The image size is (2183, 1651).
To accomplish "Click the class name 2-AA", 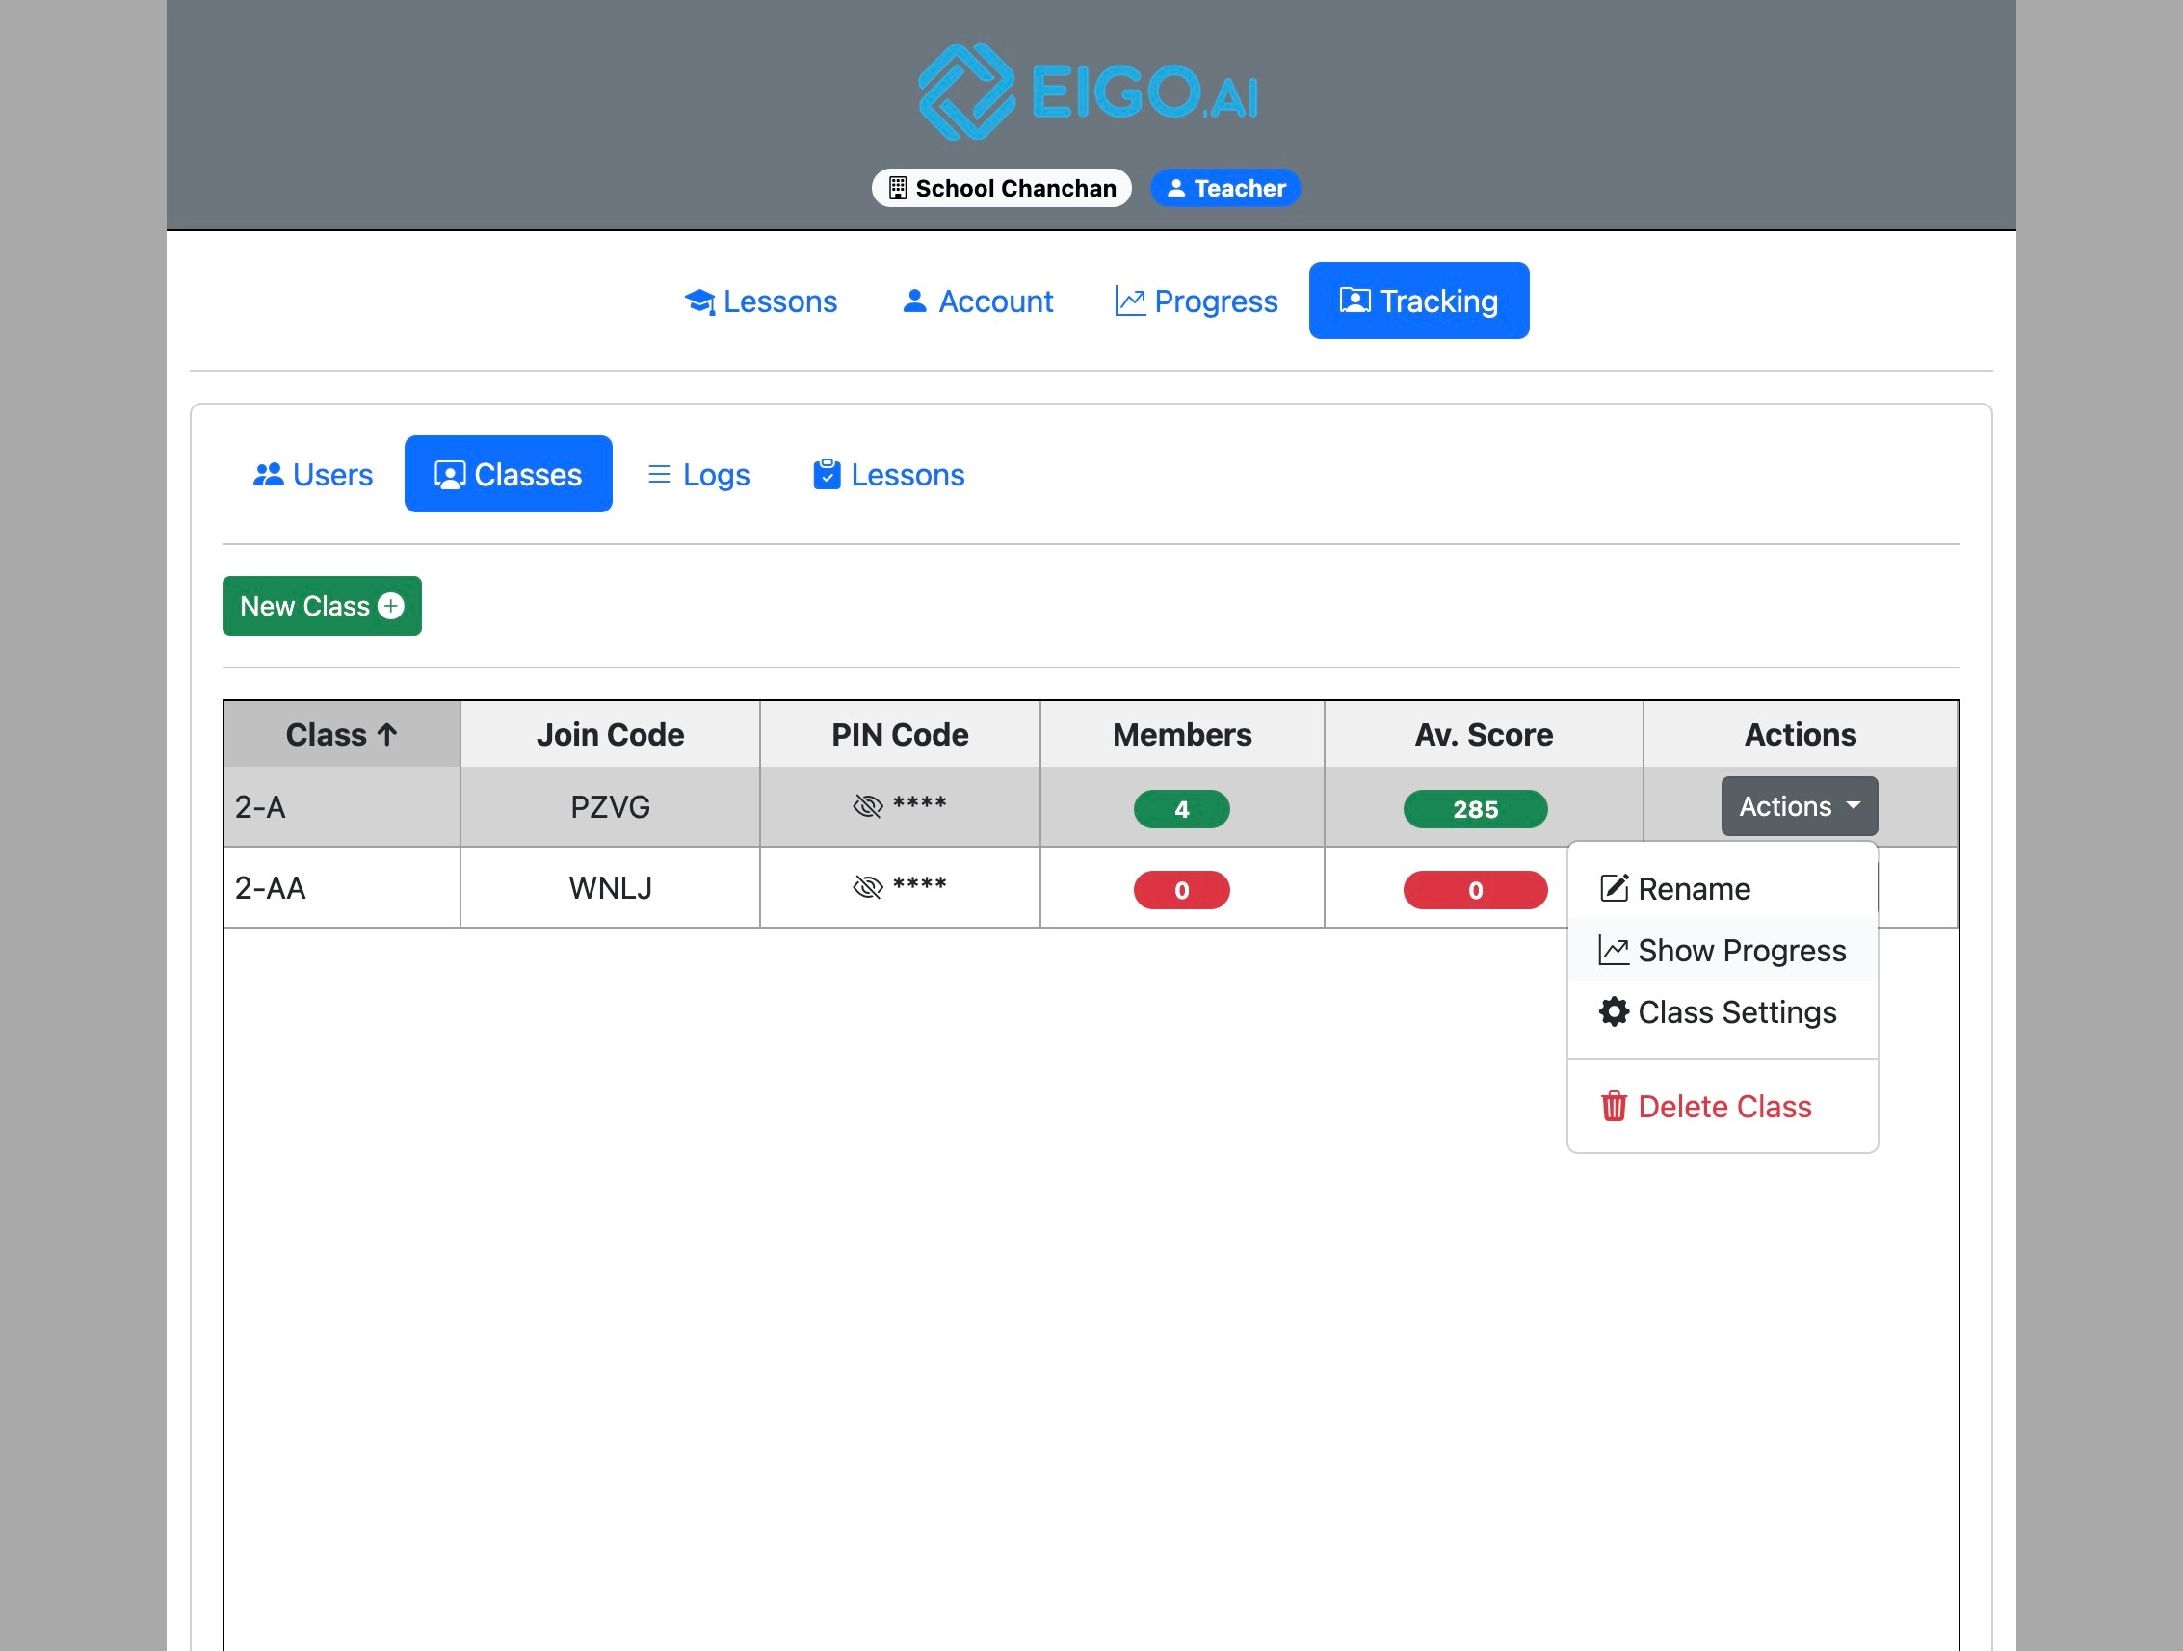I will 270,887.
